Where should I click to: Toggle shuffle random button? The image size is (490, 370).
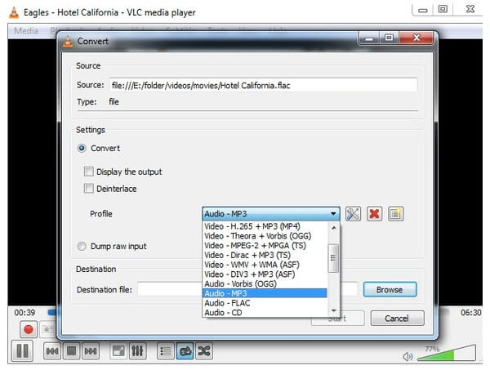tap(203, 351)
